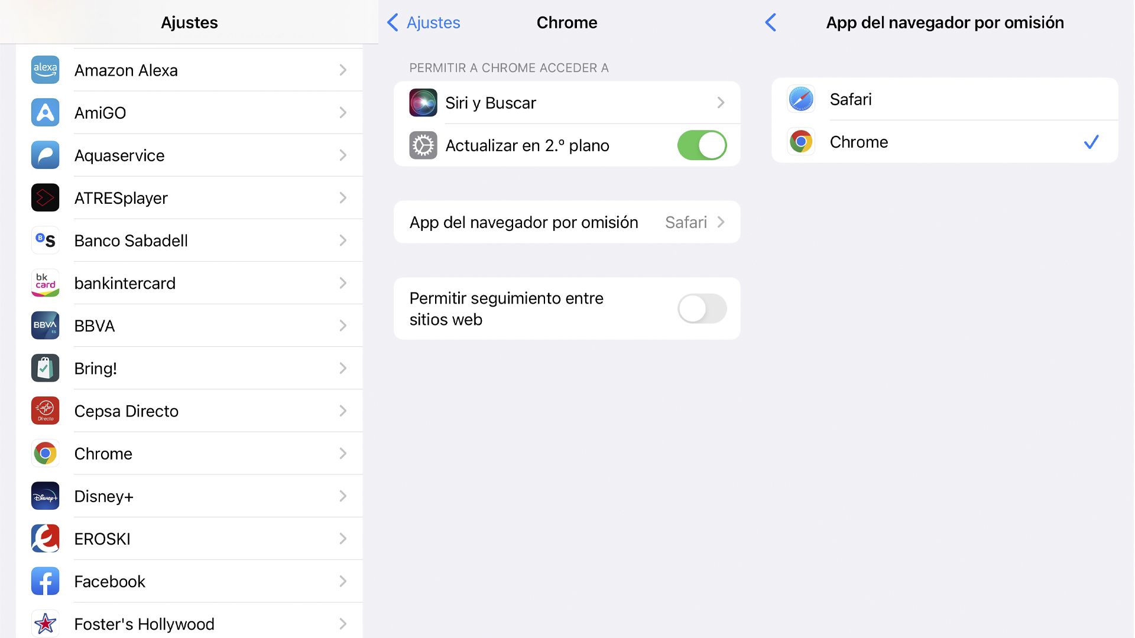The height and width of the screenshot is (638, 1135).
Task: Click the Disney+ app icon
Action: click(x=45, y=496)
